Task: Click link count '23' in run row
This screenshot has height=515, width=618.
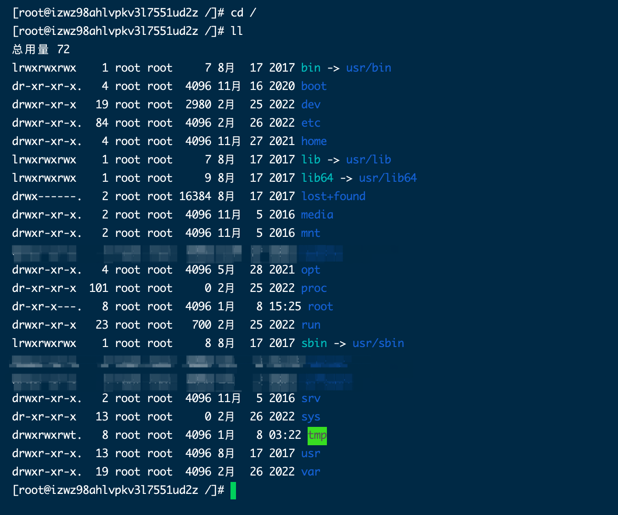Action: click(102, 325)
